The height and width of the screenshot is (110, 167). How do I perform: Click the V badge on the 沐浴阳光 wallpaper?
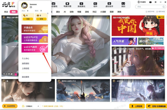pos(114,49)
